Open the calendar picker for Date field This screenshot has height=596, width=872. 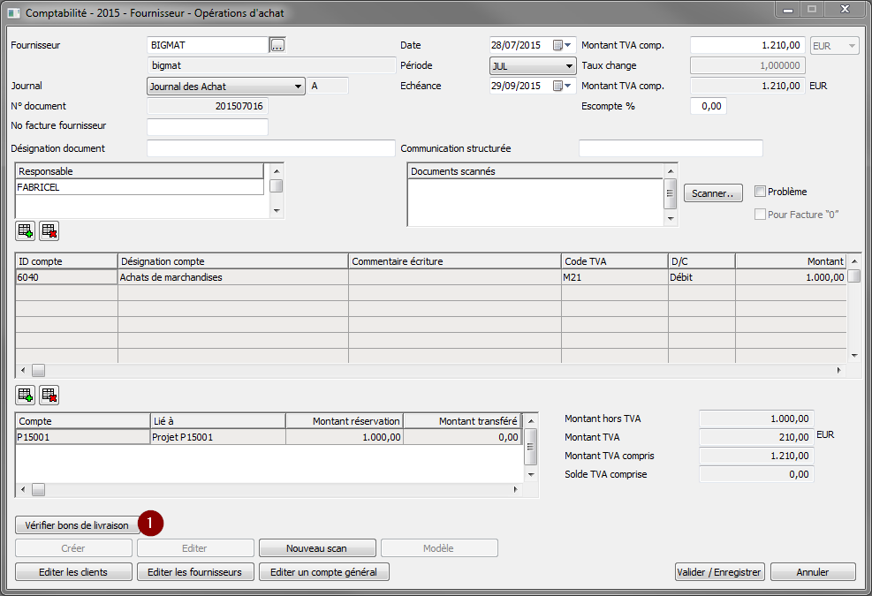[x=557, y=45]
